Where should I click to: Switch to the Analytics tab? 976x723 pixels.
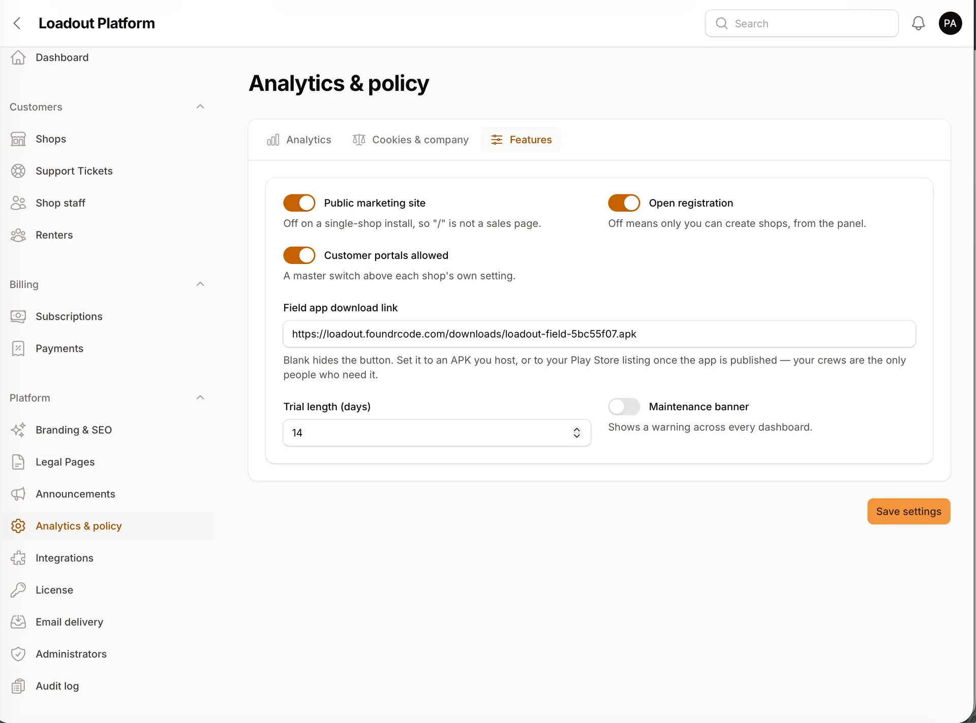click(x=299, y=140)
